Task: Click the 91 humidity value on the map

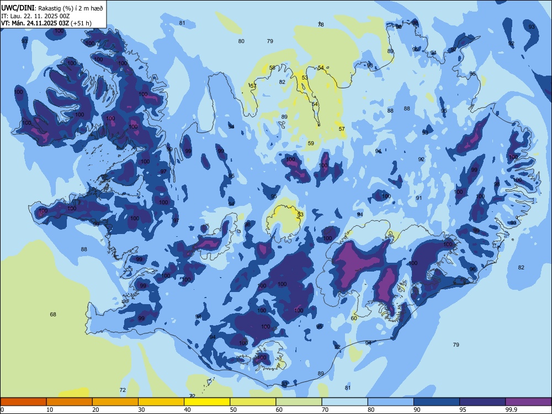Action: click(x=418, y=198)
